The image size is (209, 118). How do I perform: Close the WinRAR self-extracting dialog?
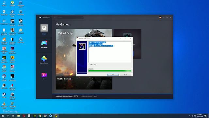(130, 38)
